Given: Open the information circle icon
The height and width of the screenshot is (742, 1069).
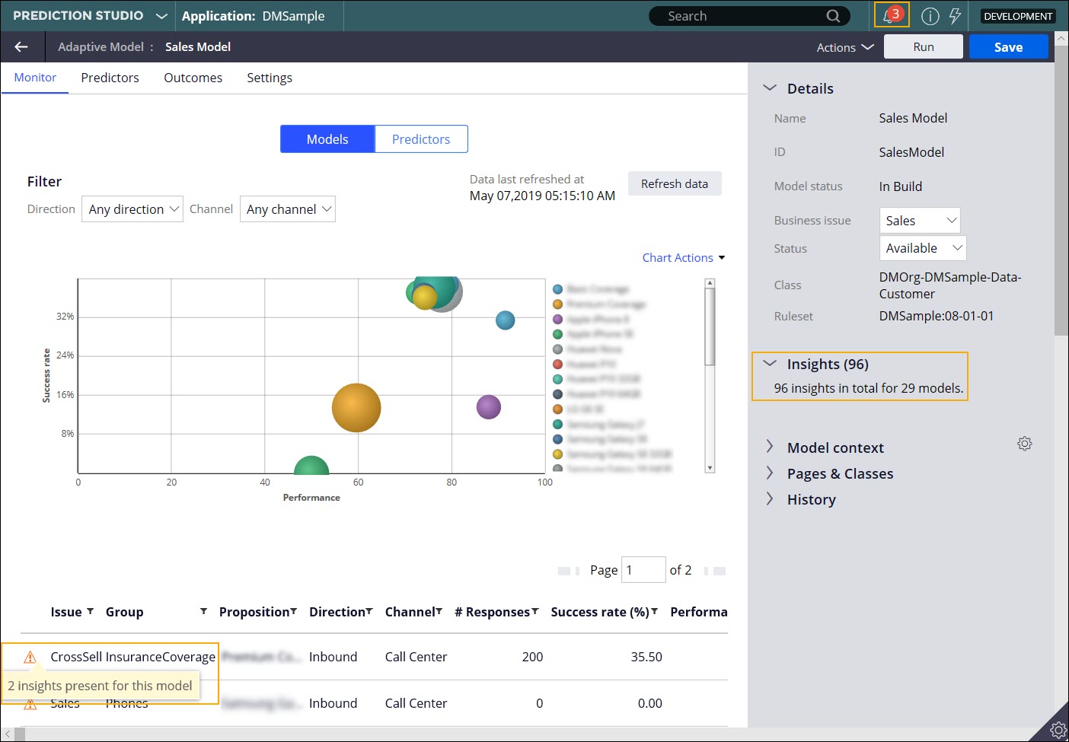Looking at the screenshot, I should point(930,16).
